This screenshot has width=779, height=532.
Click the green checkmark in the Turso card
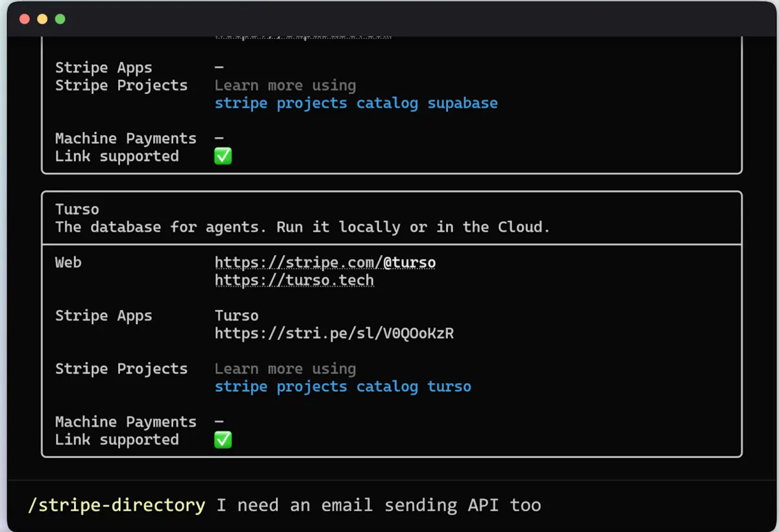(223, 440)
